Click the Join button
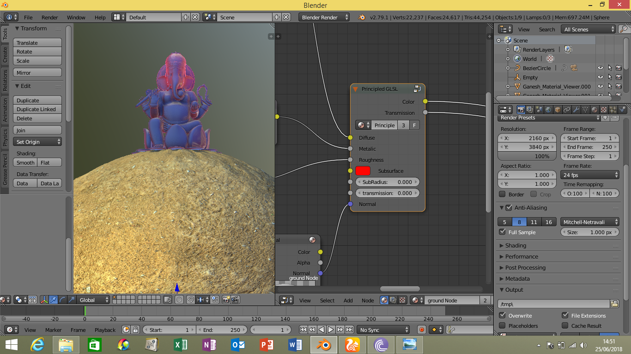Screen dimensions: 631x354 pos(37,130)
